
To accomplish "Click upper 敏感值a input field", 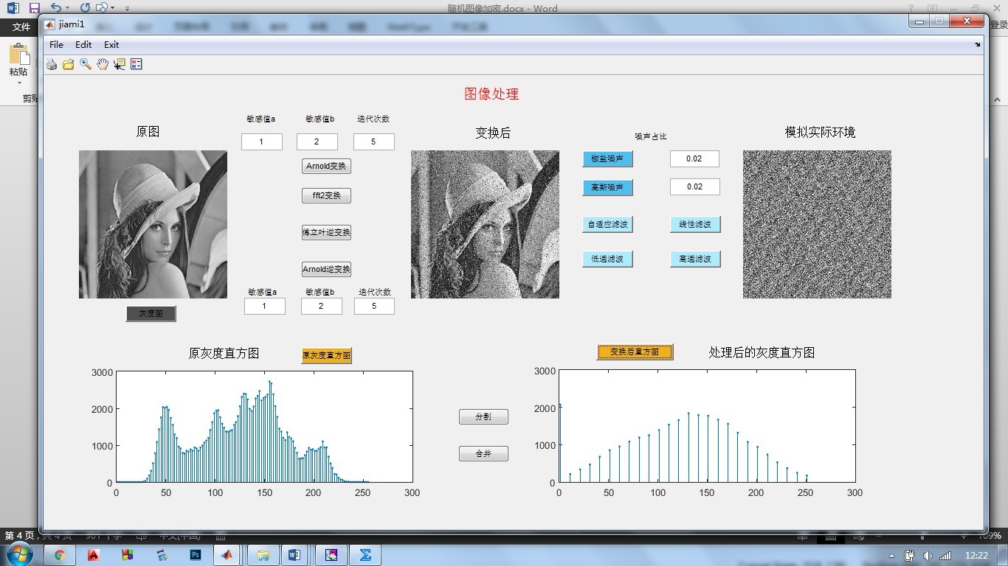I will coord(262,141).
